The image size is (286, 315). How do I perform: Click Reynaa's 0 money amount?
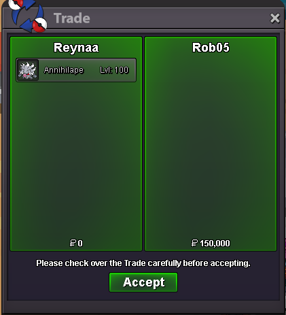click(80, 243)
